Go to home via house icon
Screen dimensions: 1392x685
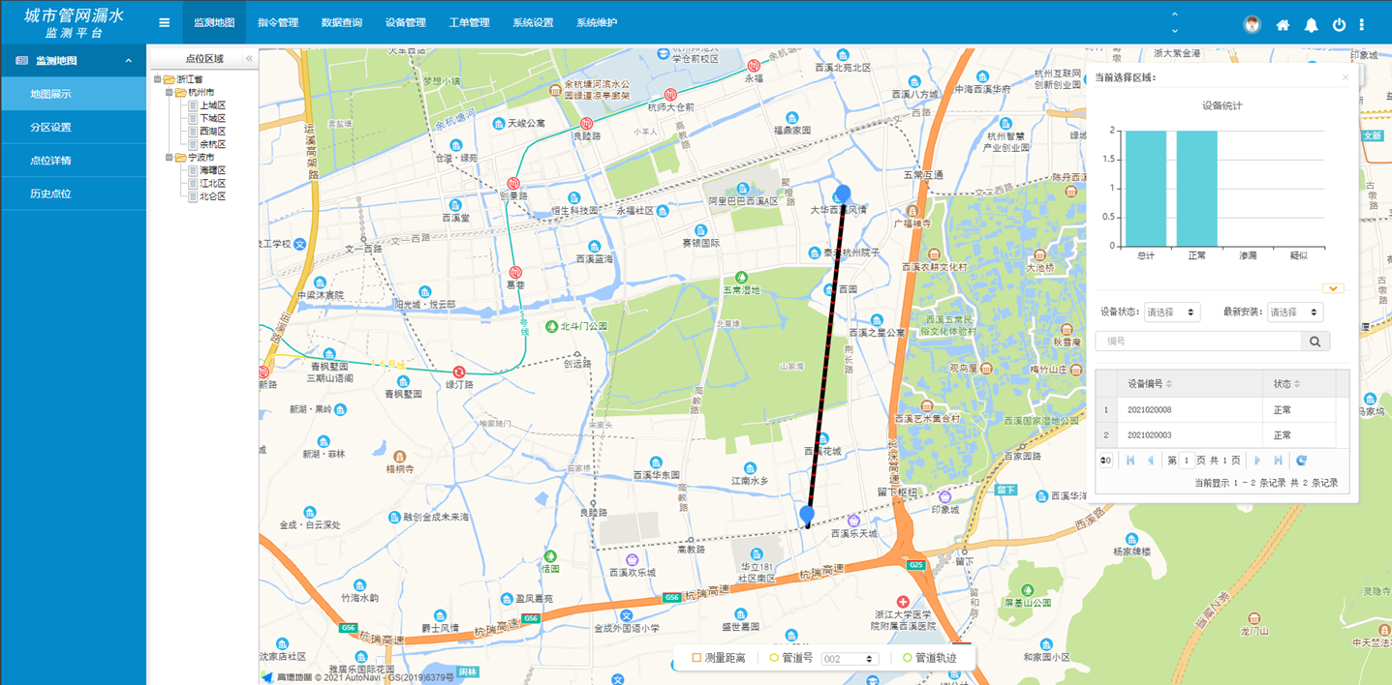pos(1283,25)
